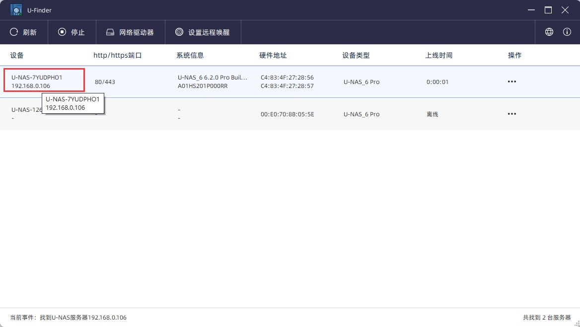Click the 系统信息 column header
Viewport: 580px width, 327px height.
coord(190,55)
